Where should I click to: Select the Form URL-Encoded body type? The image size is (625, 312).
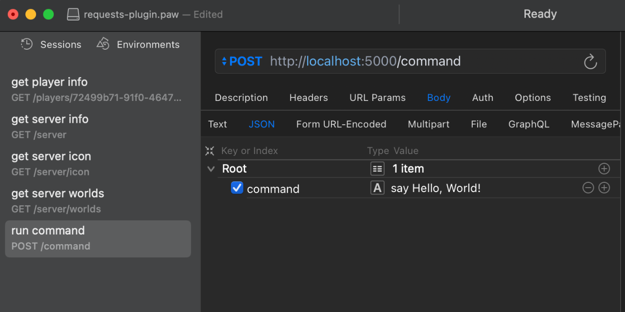pyautogui.click(x=341, y=124)
